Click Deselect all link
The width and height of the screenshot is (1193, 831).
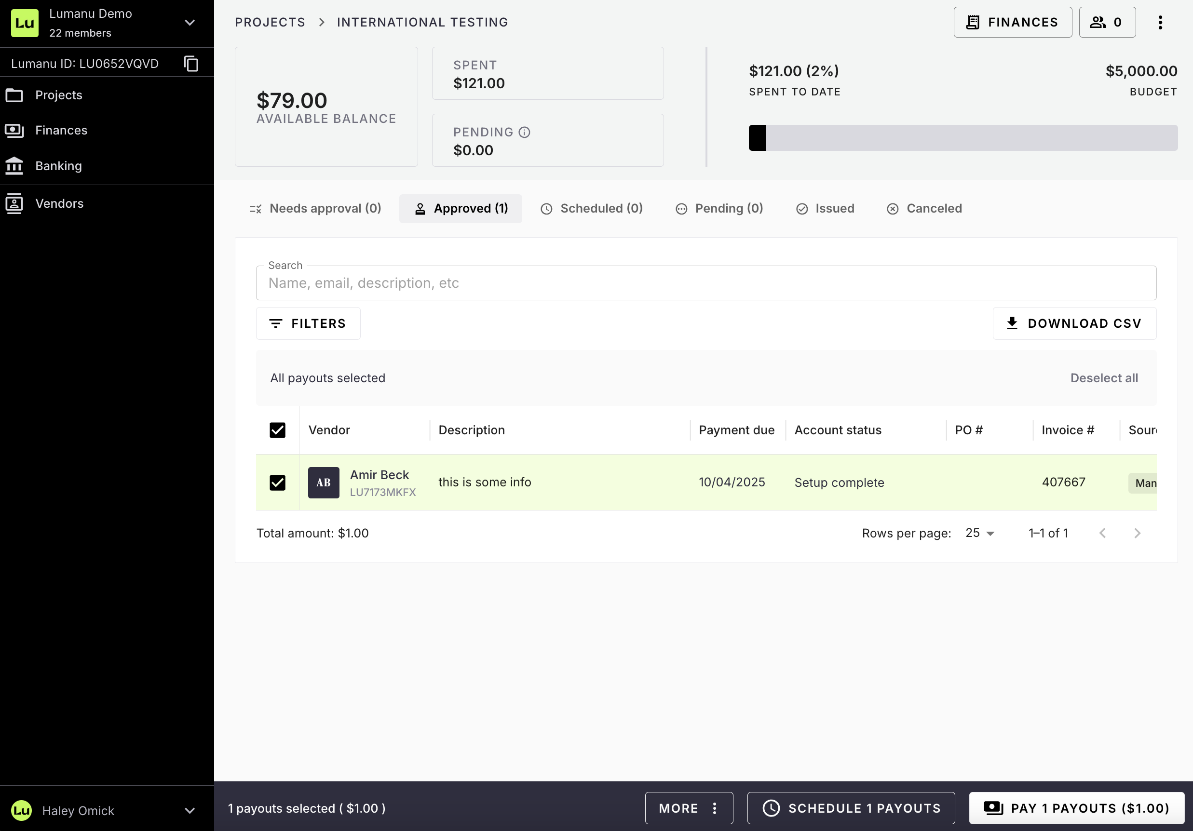[1104, 377]
